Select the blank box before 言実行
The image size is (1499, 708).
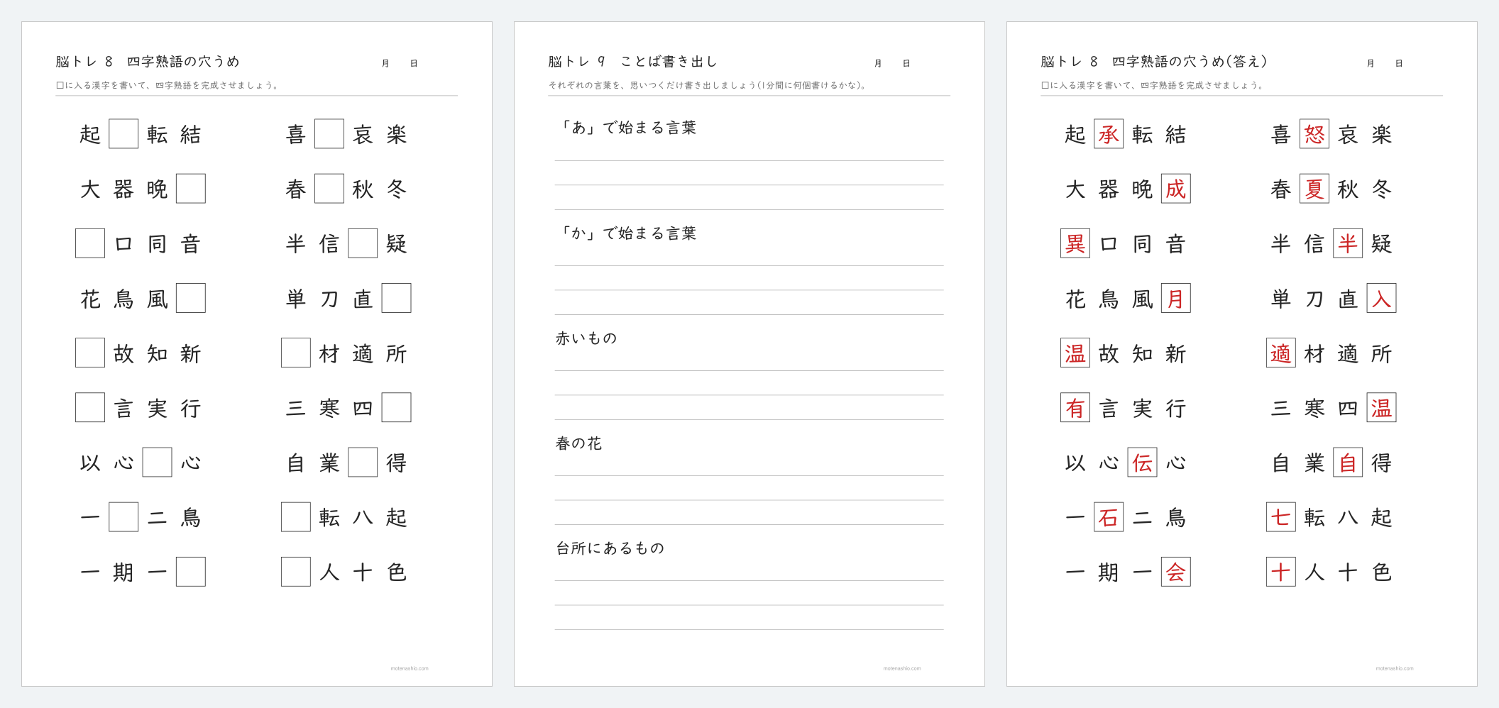[x=90, y=407]
